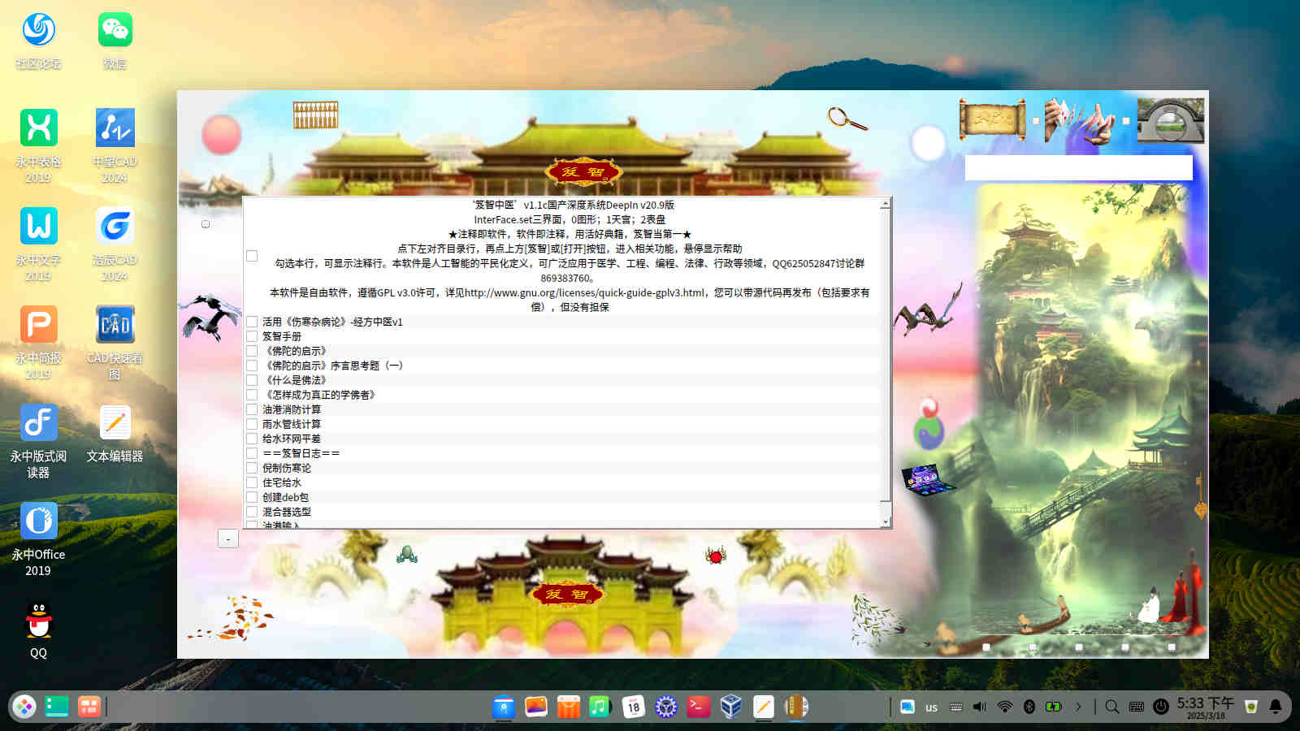Click list scrollbar down arrow
1300x731 pixels.
[886, 521]
